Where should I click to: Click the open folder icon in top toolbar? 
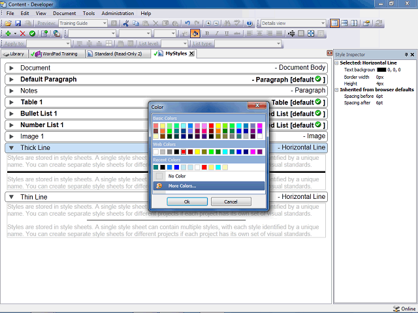point(8,23)
